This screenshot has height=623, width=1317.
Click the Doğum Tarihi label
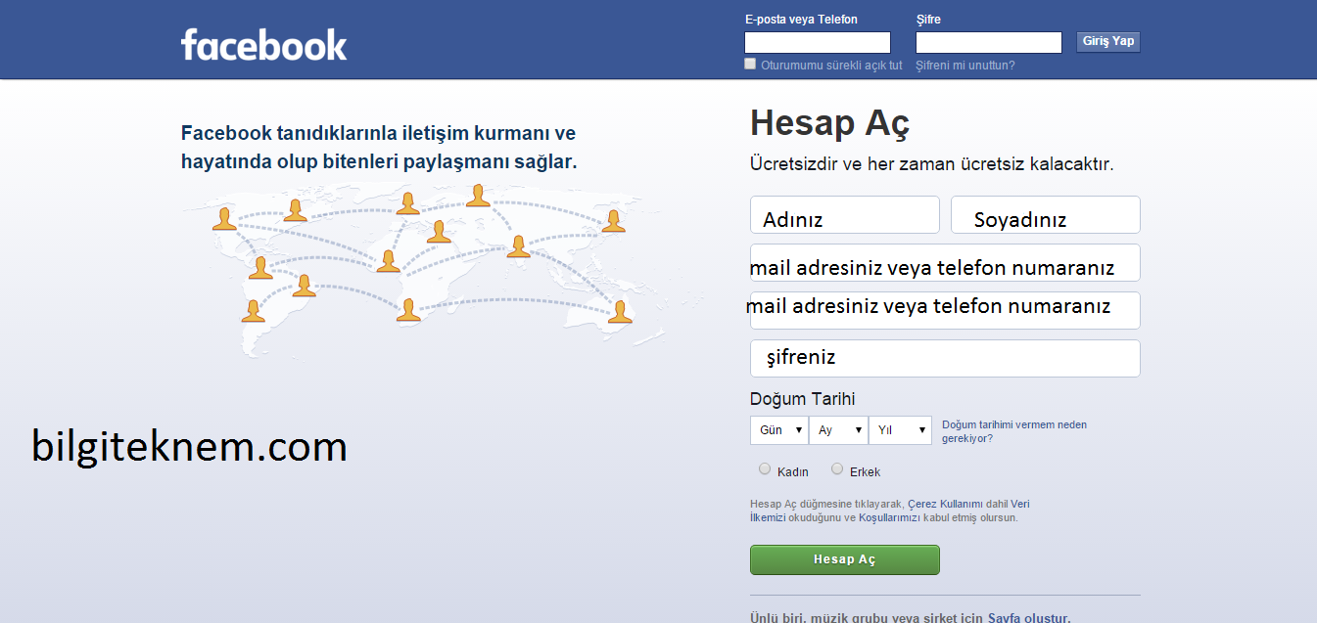(803, 399)
